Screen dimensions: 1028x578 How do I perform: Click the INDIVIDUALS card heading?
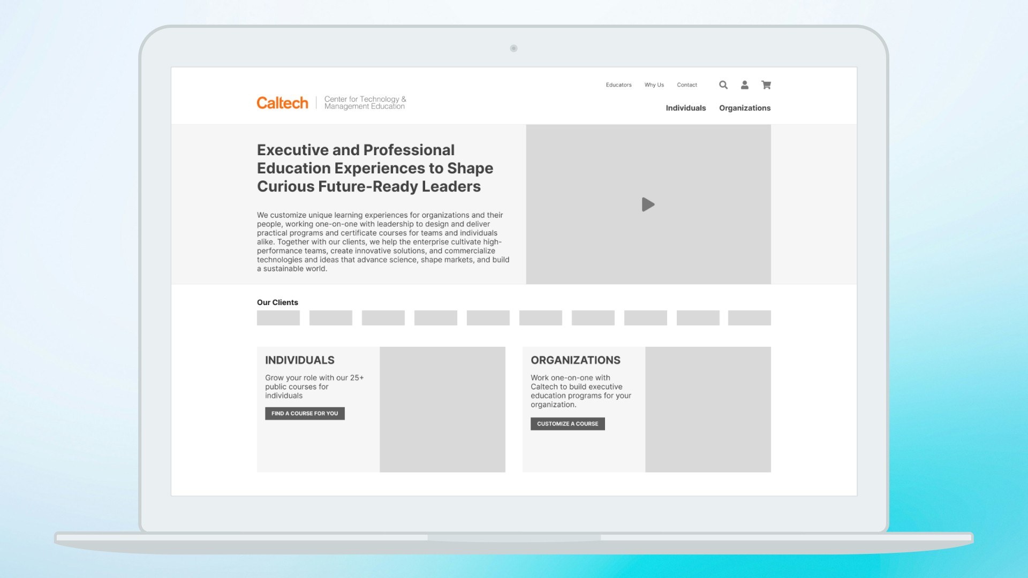300,360
